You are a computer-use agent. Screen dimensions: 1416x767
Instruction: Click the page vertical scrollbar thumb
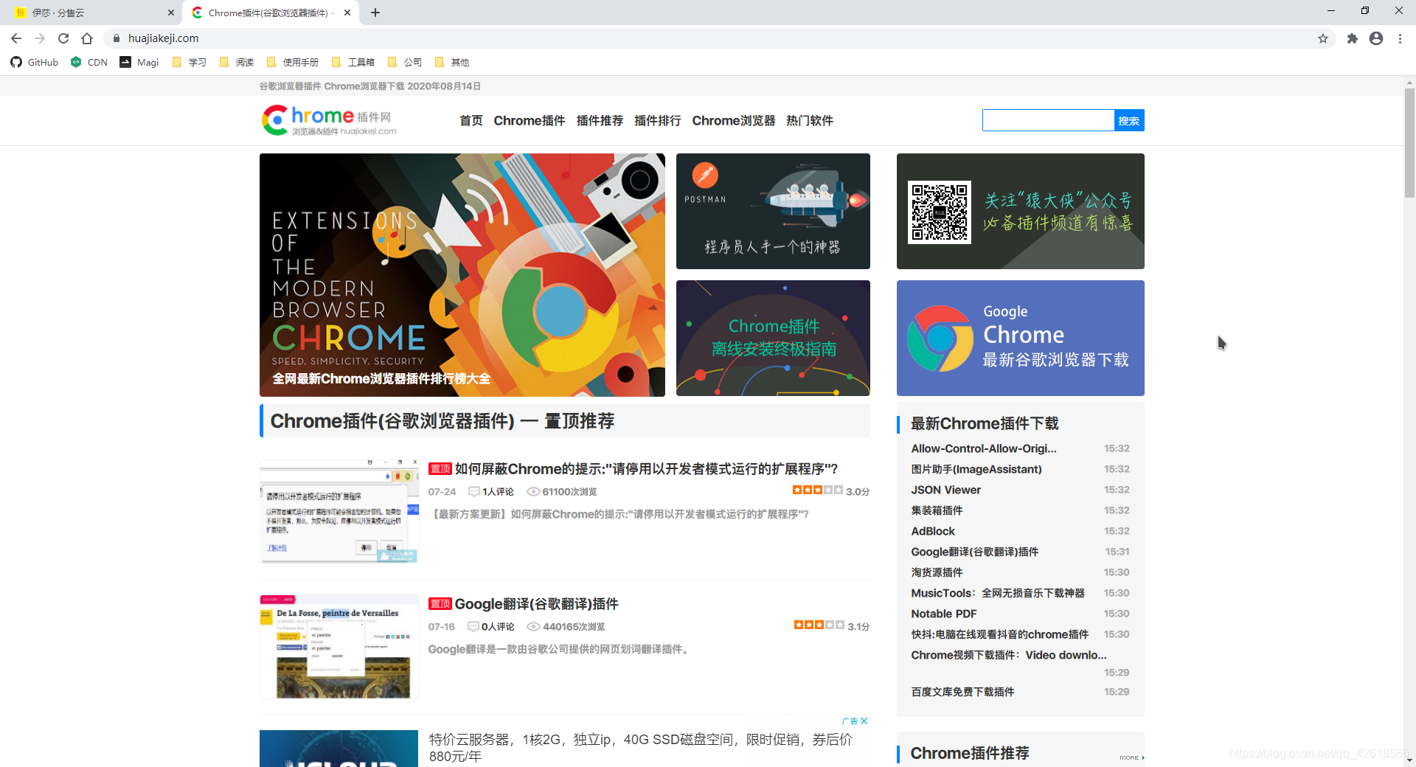(x=1409, y=144)
